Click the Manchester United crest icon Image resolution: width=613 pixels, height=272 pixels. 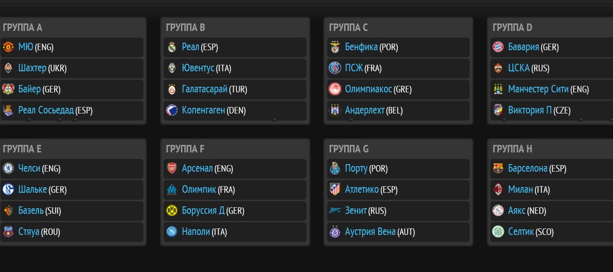pyautogui.click(x=8, y=47)
